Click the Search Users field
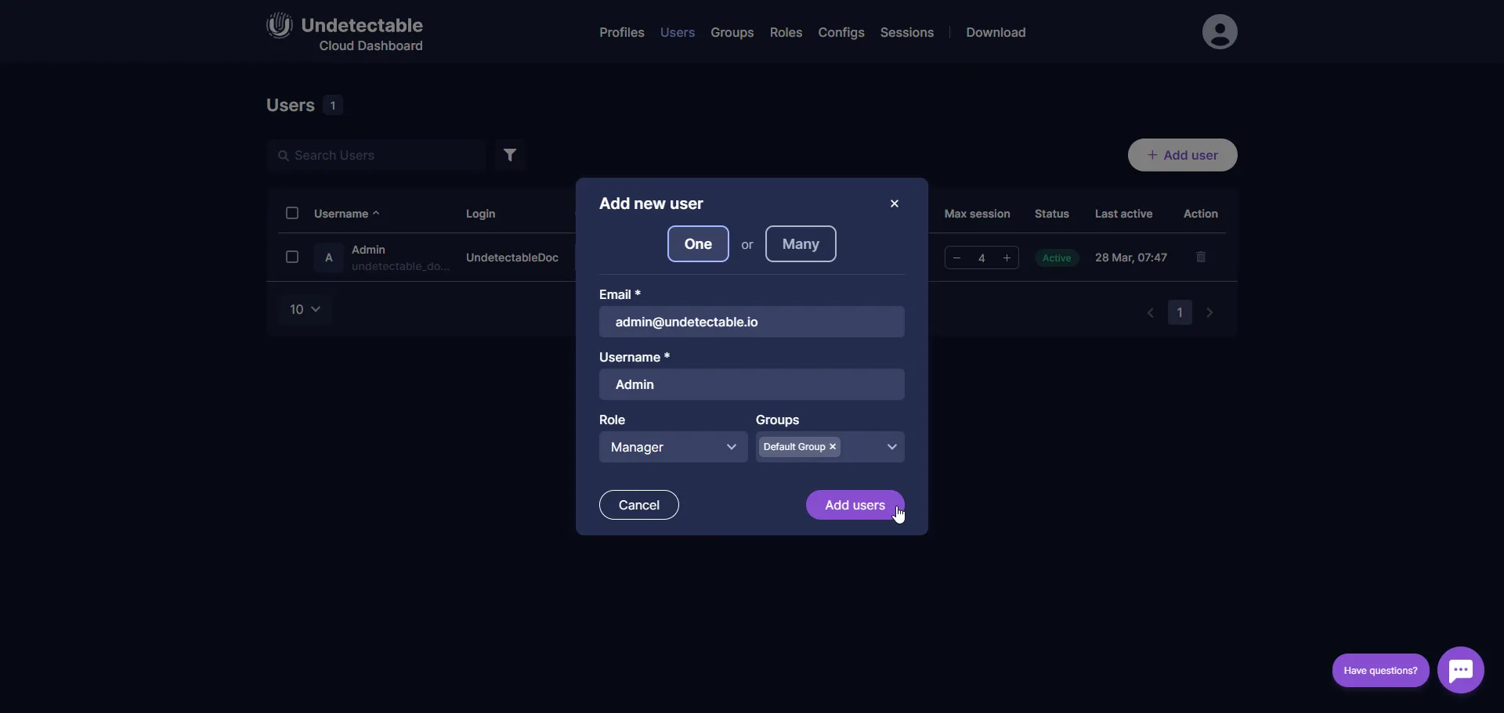 tap(376, 155)
